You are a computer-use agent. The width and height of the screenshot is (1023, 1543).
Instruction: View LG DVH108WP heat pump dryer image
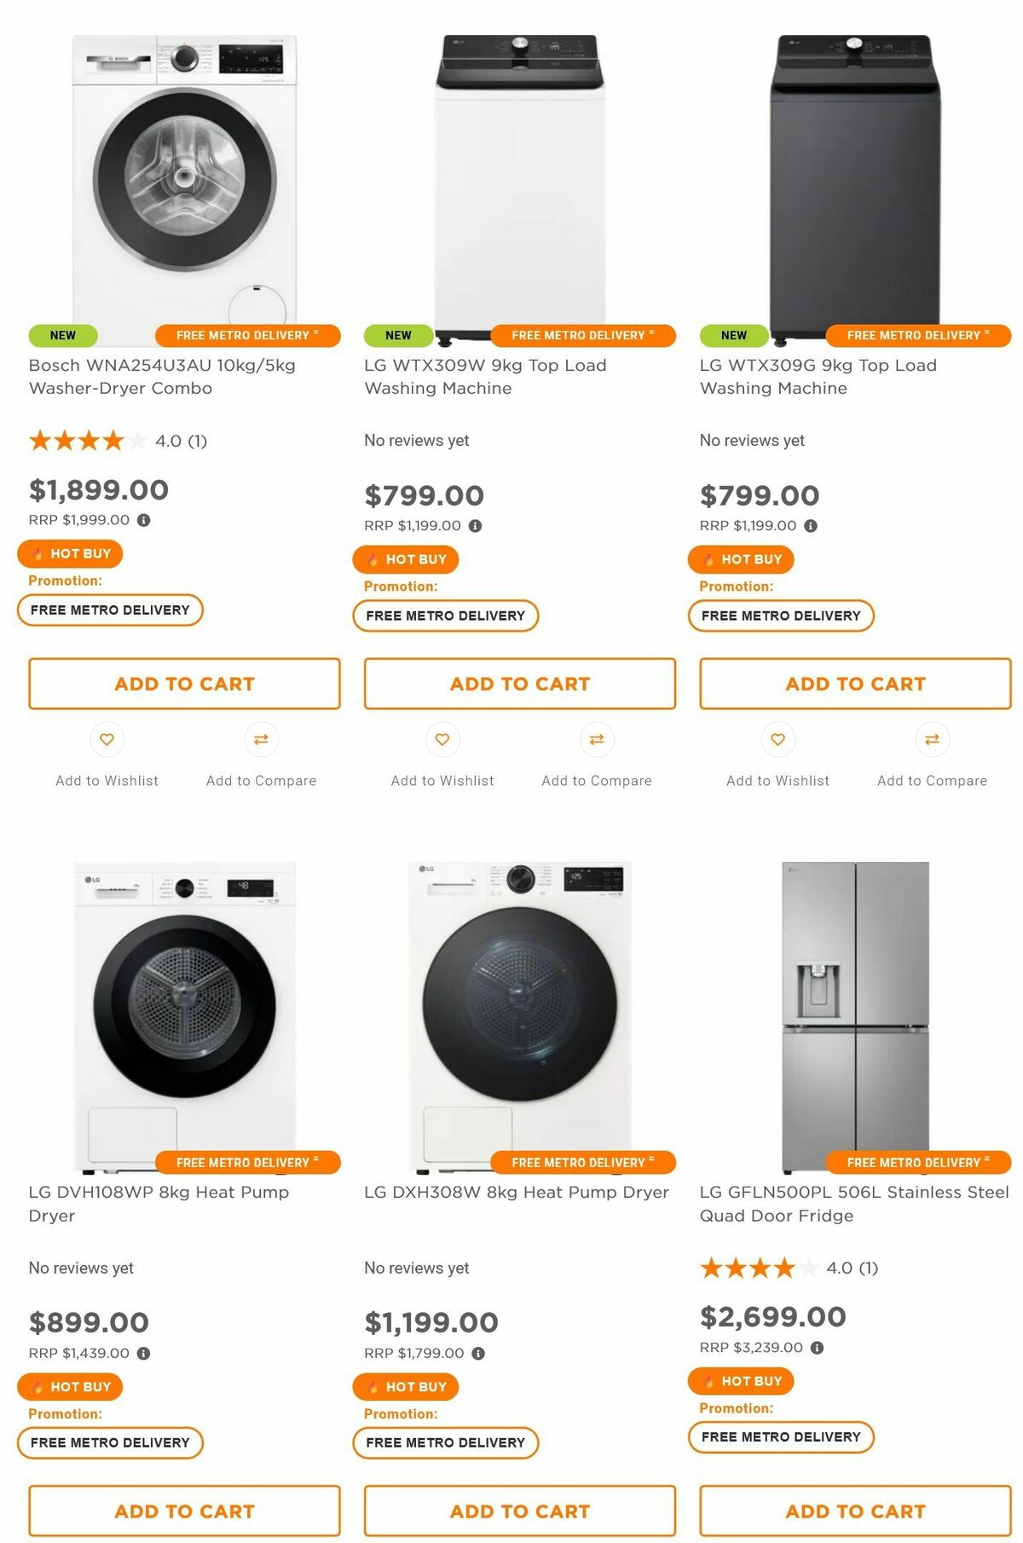pos(184,1017)
